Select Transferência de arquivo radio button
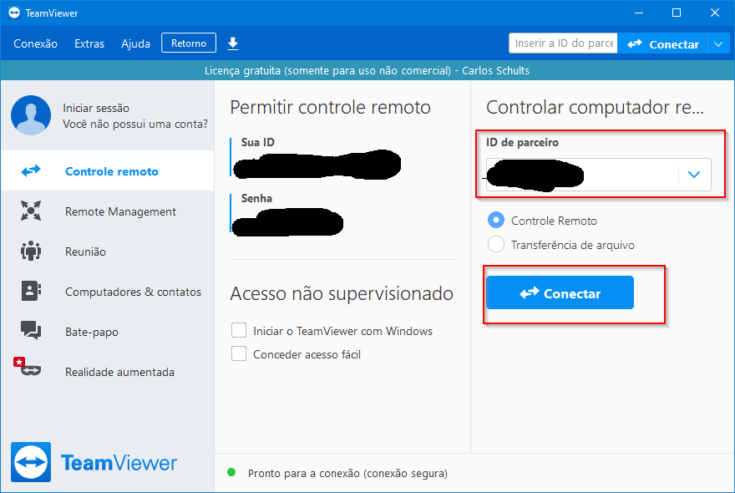The image size is (735, 493). (x=496, y=245)
